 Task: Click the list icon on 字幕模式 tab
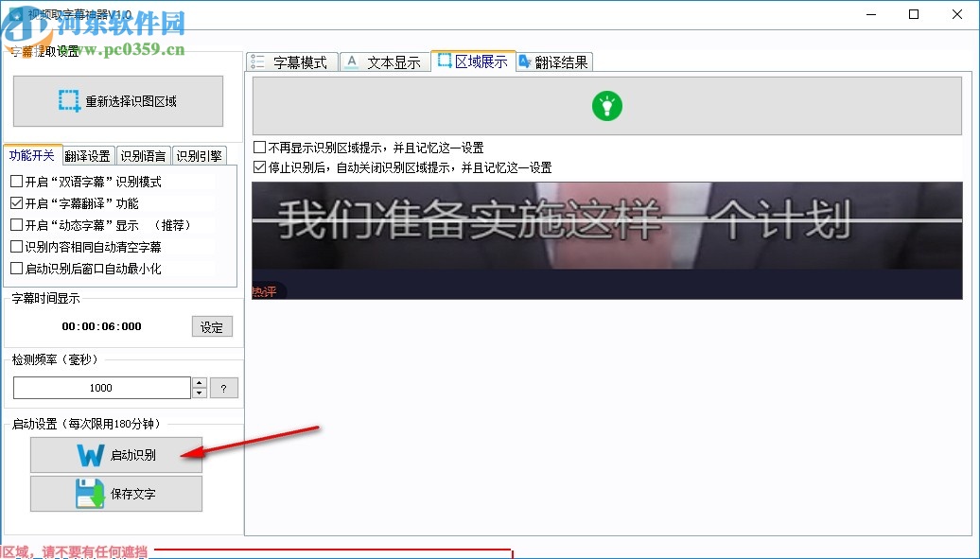pyautogui.click(x=256, y=61)
